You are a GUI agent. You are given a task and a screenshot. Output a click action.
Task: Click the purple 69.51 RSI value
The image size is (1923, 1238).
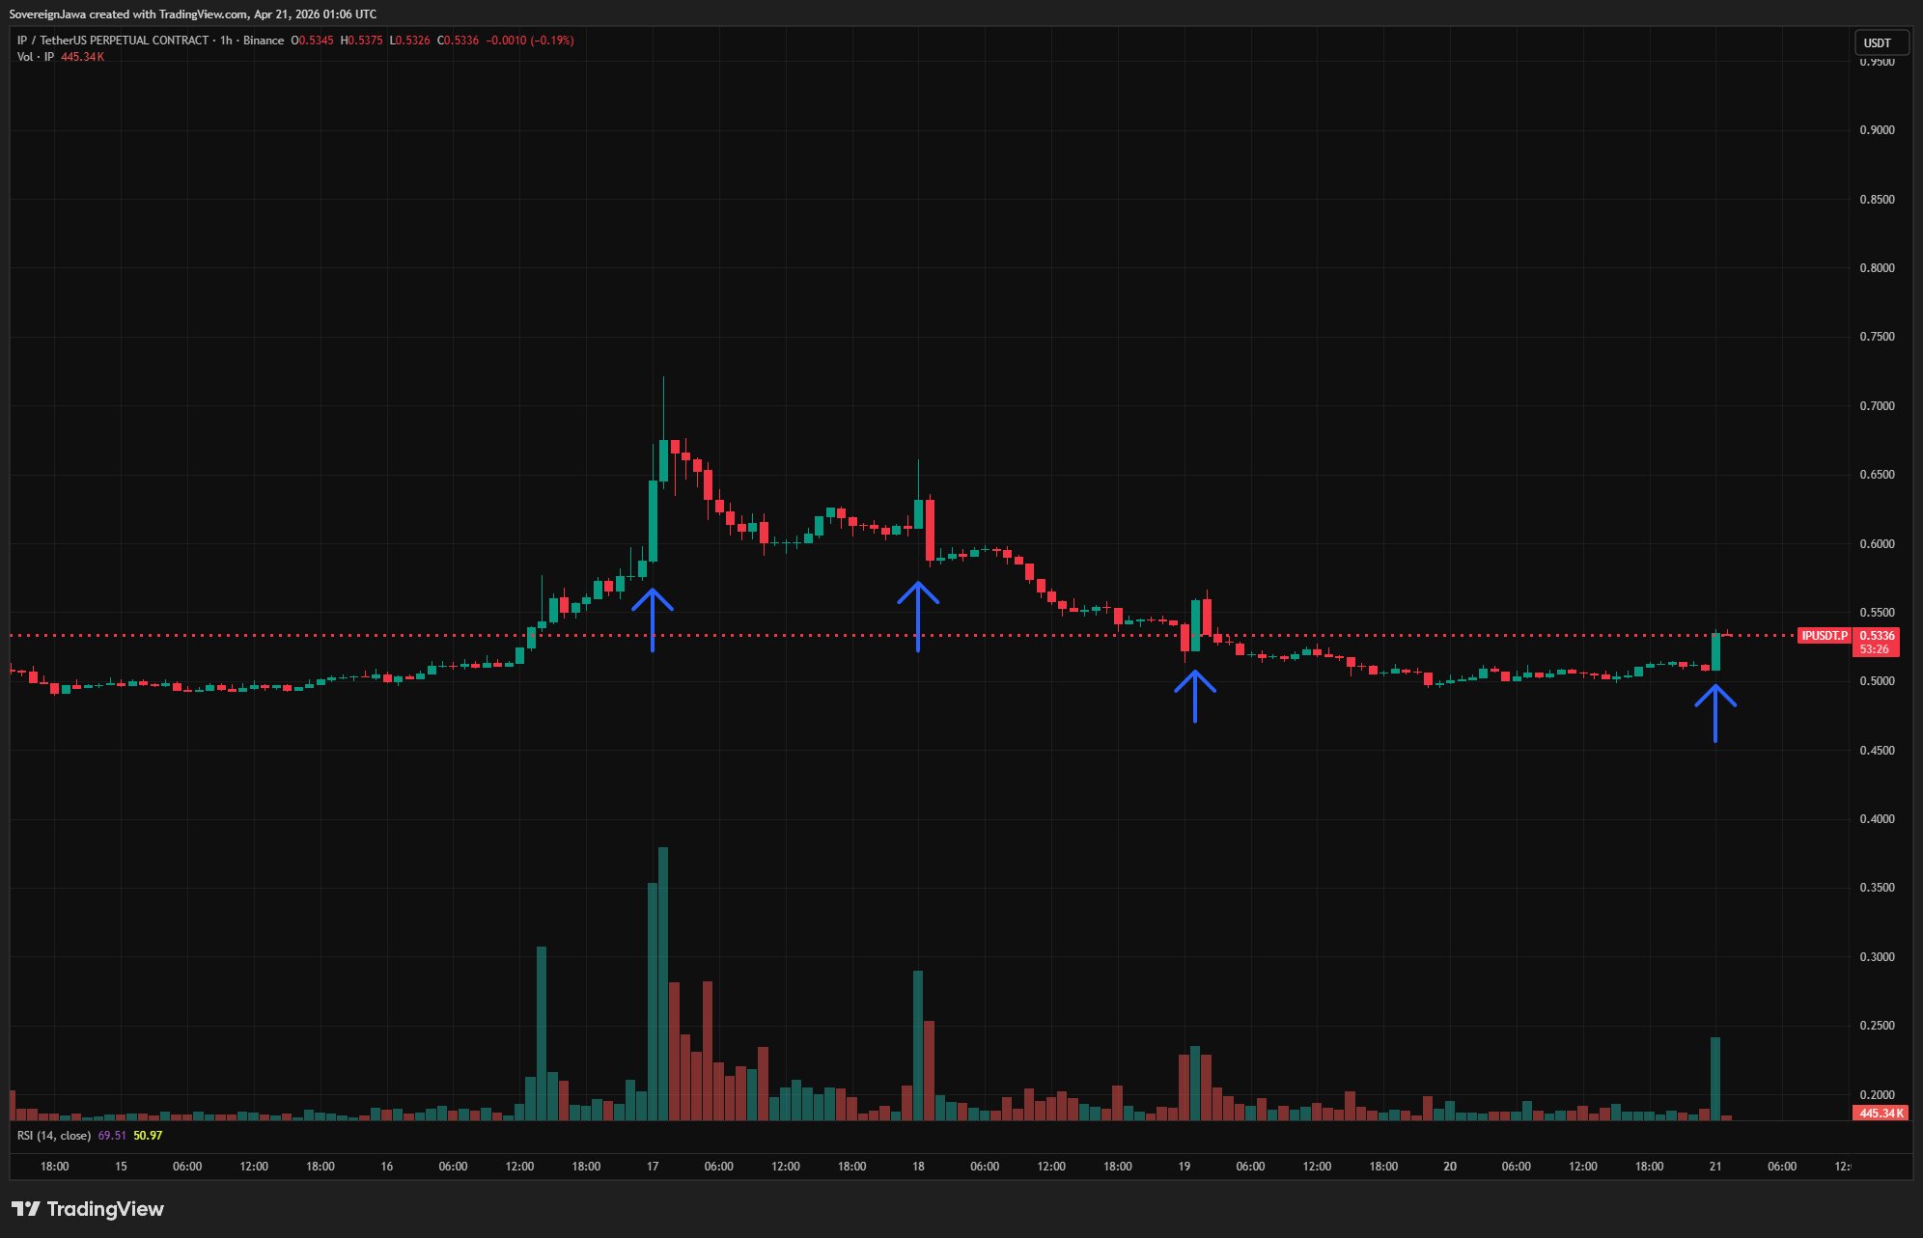pos(112,1136)
